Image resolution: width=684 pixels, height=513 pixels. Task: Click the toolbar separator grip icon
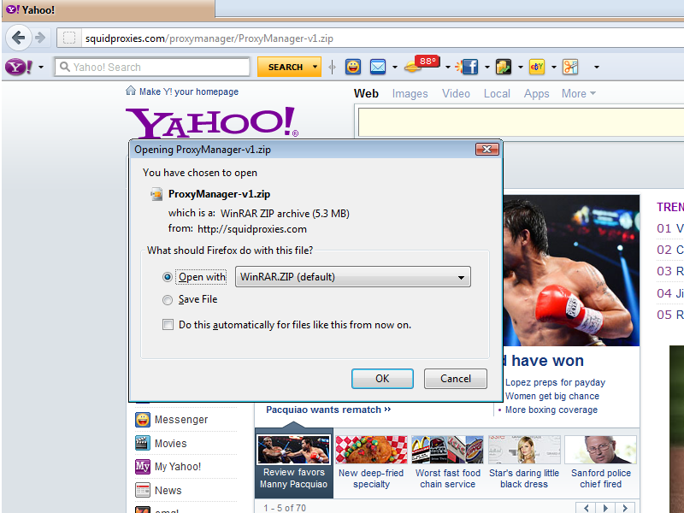point(332,67)
